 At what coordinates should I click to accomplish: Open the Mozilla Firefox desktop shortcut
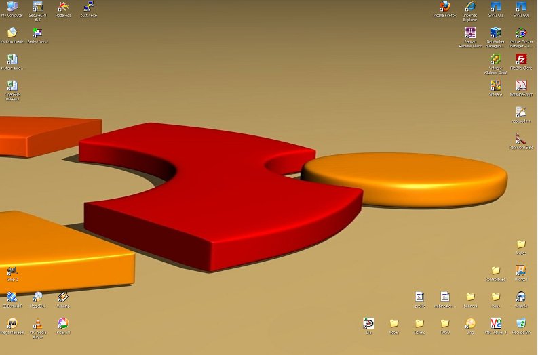[444, 7]
